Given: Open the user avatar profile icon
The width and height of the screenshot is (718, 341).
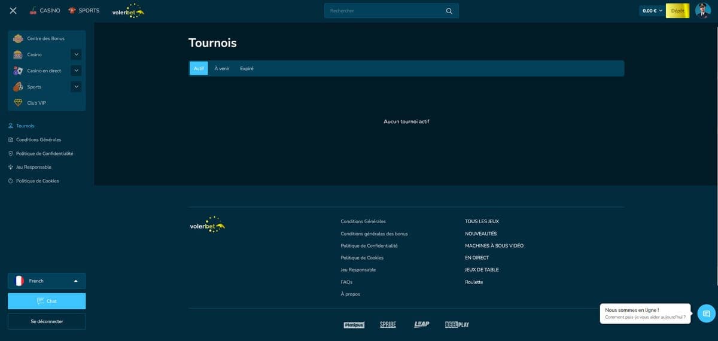Looking at the screenshot, I should [x=702, y=11].
